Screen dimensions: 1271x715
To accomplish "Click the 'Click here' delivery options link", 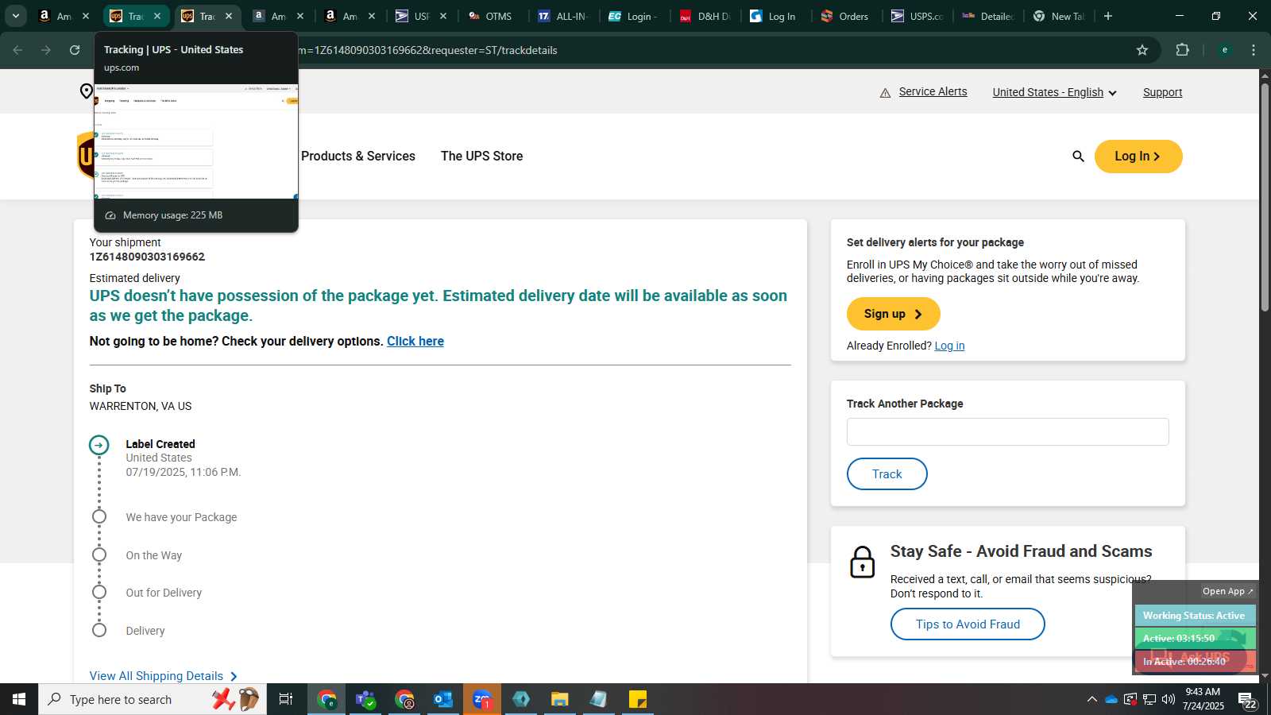I will click(x=415, y=342).
